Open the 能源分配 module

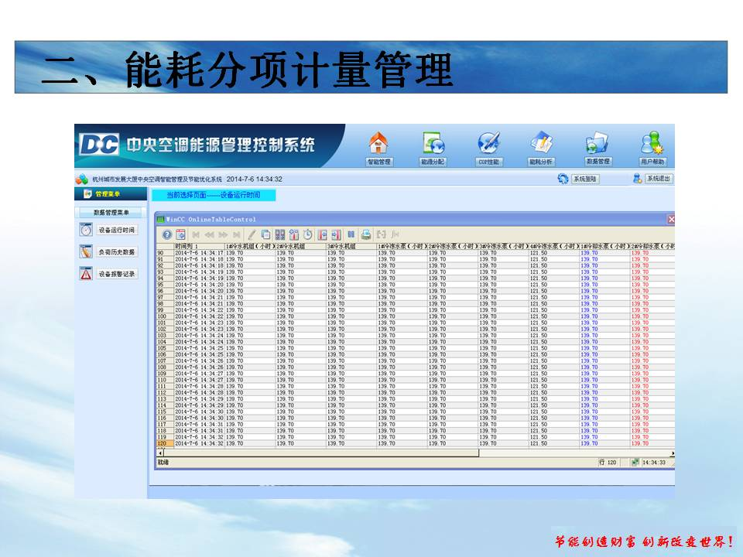(x=433, y=148)
